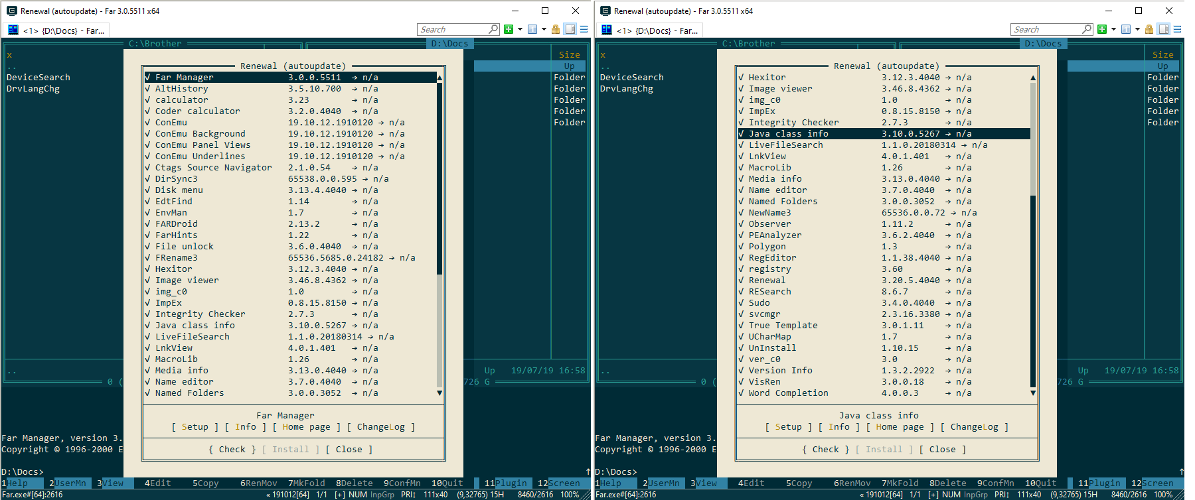The height and width of the screenshot is (500, 1195).
Task: Uncheck the AltHistory plugin checkmark
Action: (x=147, y=89)
